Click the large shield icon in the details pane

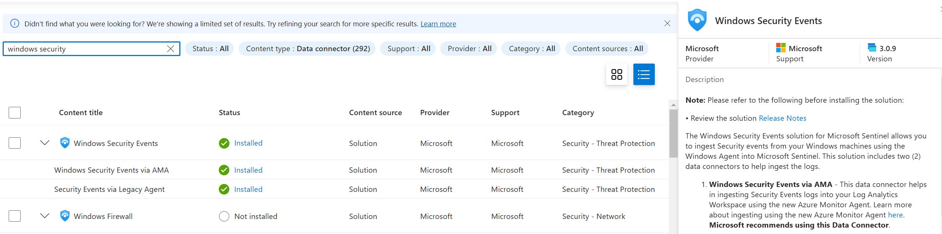(x=697, y=20)
